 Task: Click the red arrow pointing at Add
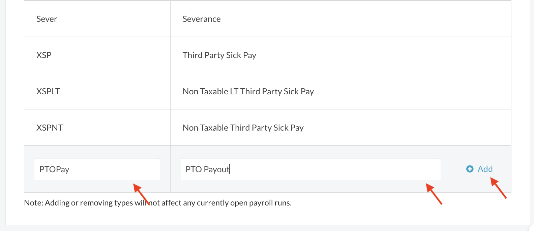click(x=498, y=188)
